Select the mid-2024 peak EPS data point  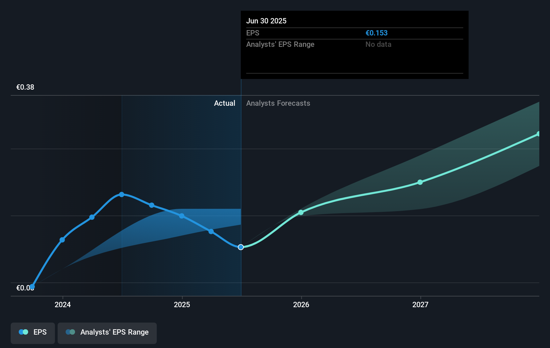(122, 194)
